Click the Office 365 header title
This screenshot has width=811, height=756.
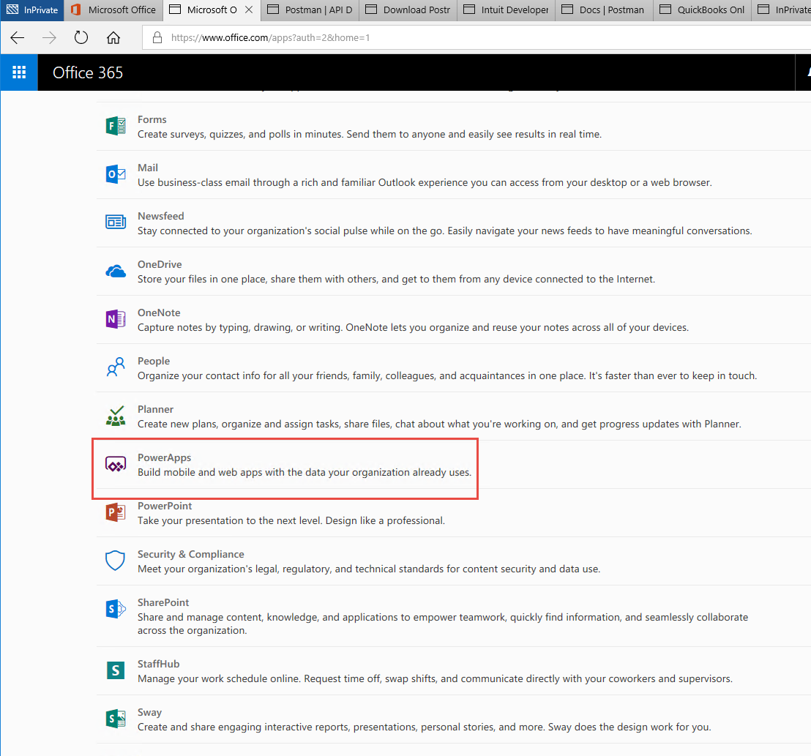coord(88,72)
